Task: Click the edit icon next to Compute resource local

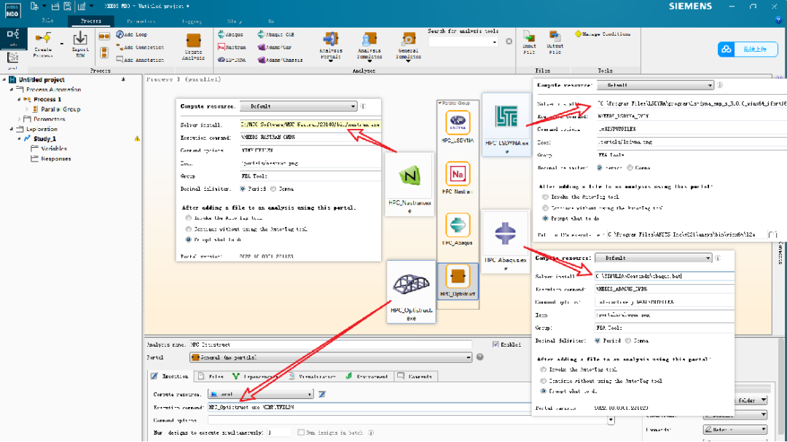Action: pyautogui.click(x=322, y=395)
